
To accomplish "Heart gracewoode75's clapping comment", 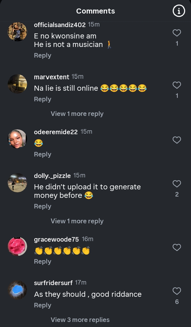I will click(x=177, y=247).
